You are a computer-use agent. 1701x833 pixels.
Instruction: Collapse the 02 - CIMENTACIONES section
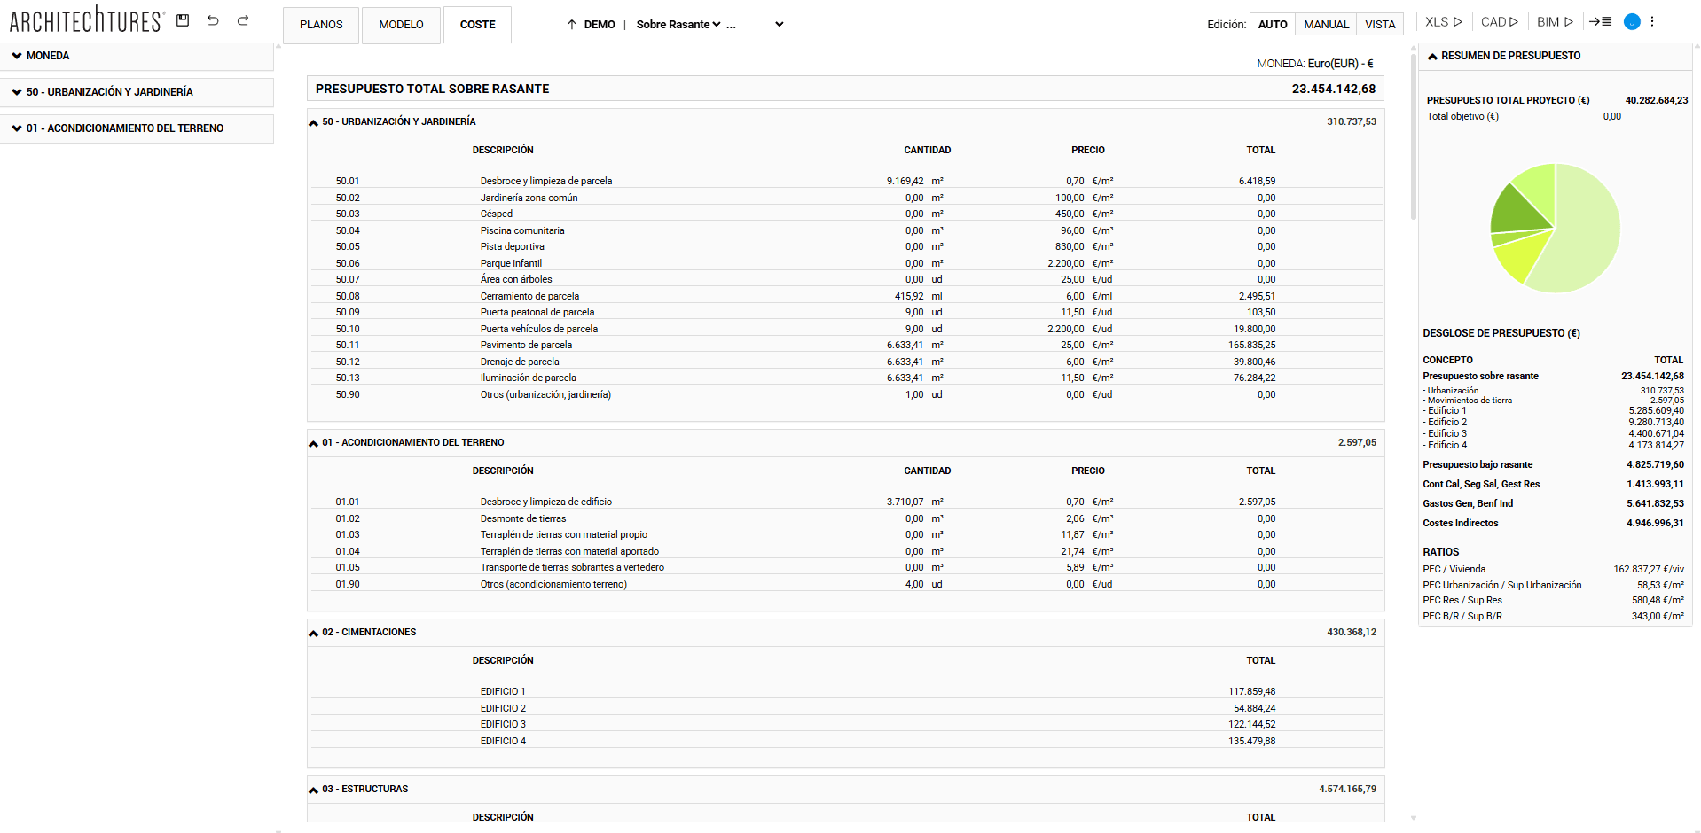click(x=313, y=633)
